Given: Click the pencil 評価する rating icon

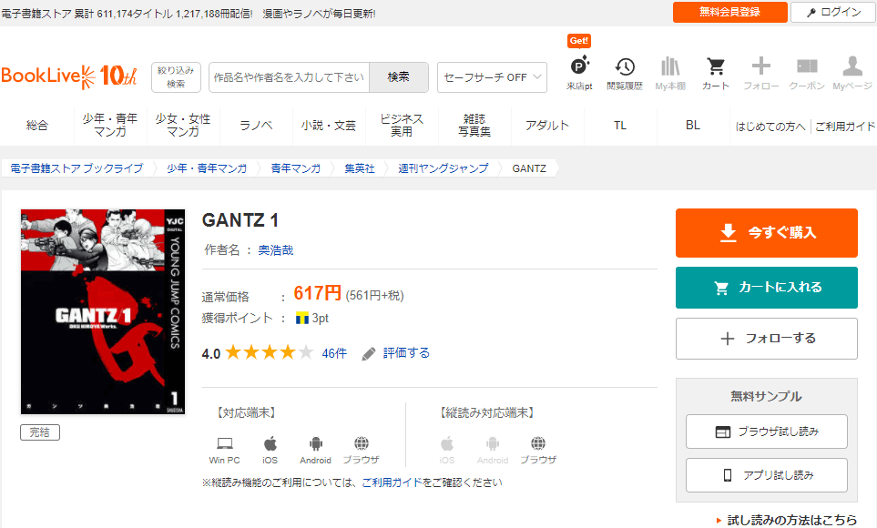Looking at the screenshot, I should [369, 353].
